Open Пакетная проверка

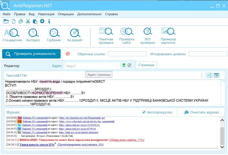pyautogui.click(x=106, y=36)
